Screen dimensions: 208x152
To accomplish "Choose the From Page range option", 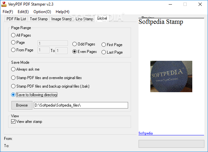I will tap(22, 50).
